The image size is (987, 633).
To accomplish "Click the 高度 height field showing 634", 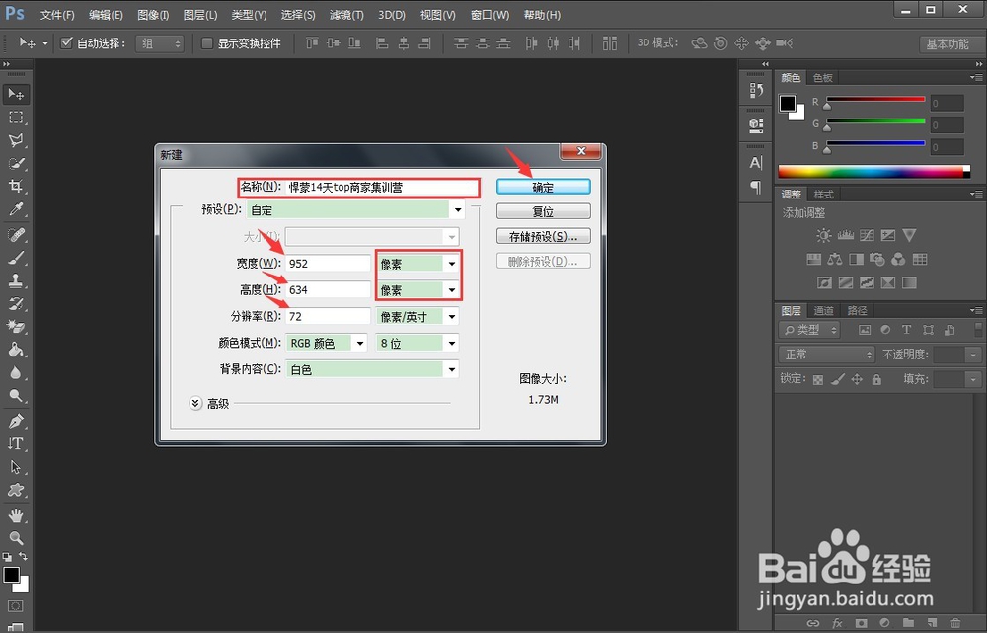I will pos(328,289).
